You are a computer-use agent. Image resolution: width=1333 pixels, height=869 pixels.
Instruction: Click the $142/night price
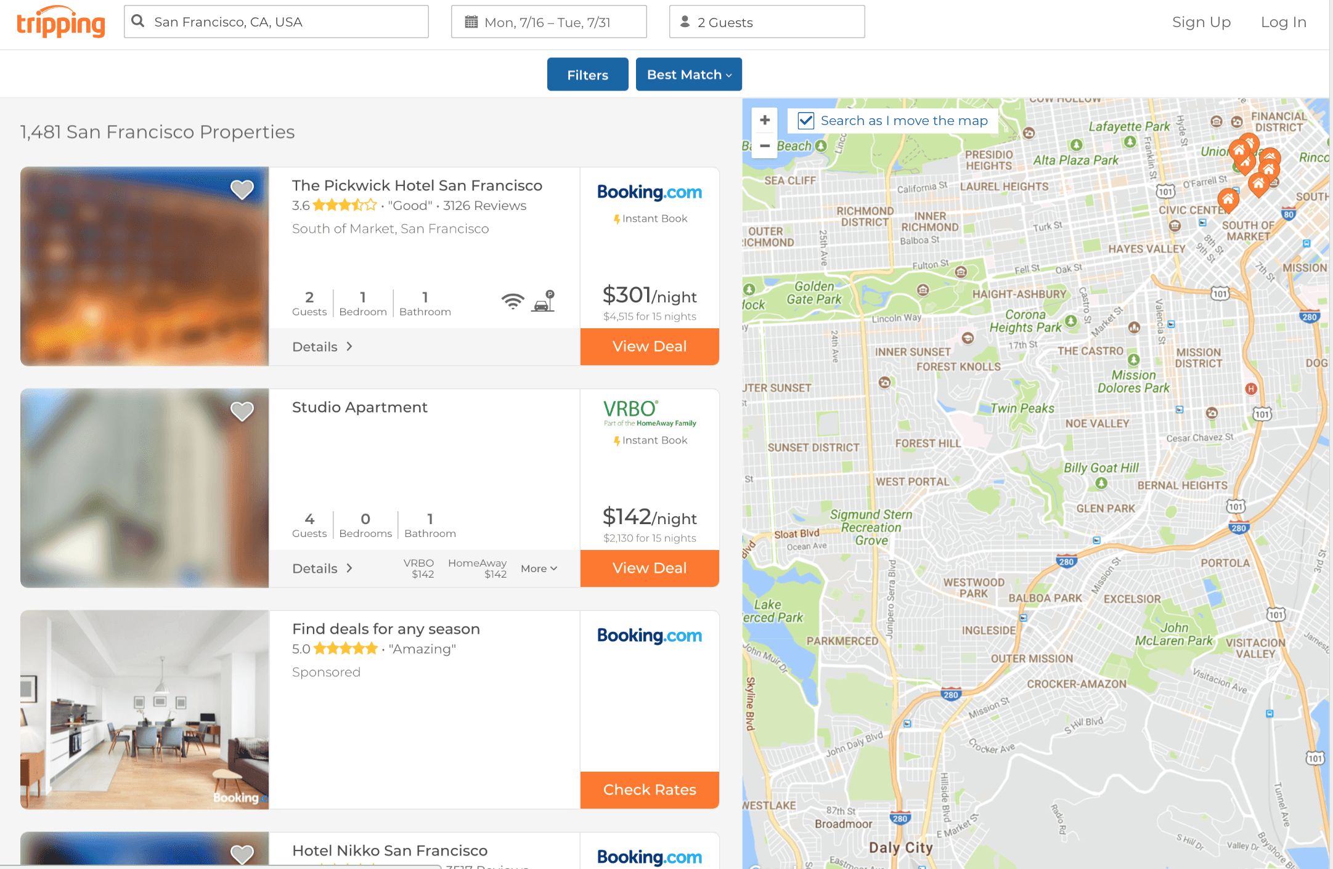(650, 517)
